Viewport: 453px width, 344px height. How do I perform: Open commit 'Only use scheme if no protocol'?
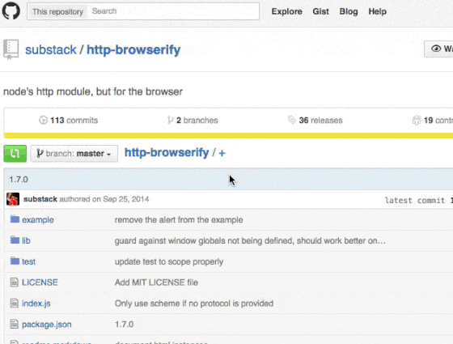click(194, 304)
